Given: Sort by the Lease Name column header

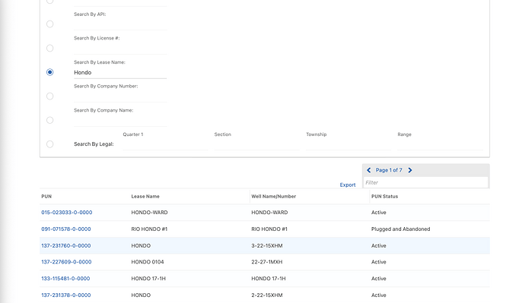Looking at the screenshot, I should 145,197.
